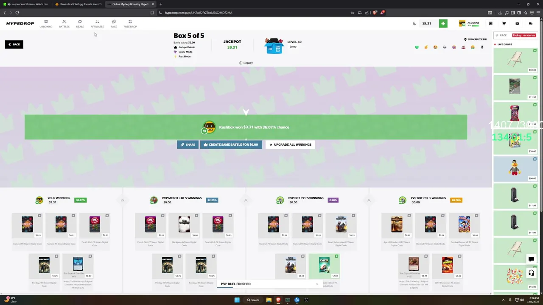
Task: Bookmark this page icon
Action: point(152,13)
